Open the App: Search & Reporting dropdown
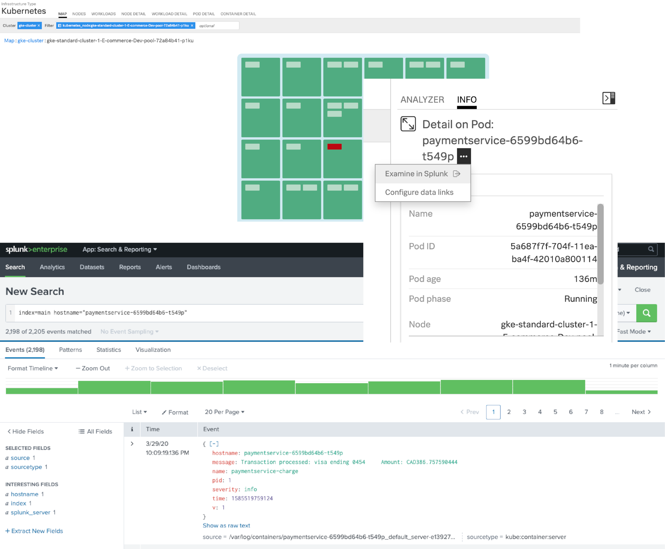The width and height of the screenshot is (665, 549). tap(119, 249)
